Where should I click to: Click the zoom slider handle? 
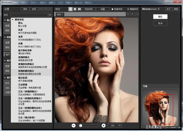pyautogui.click(x=80, y=125)
